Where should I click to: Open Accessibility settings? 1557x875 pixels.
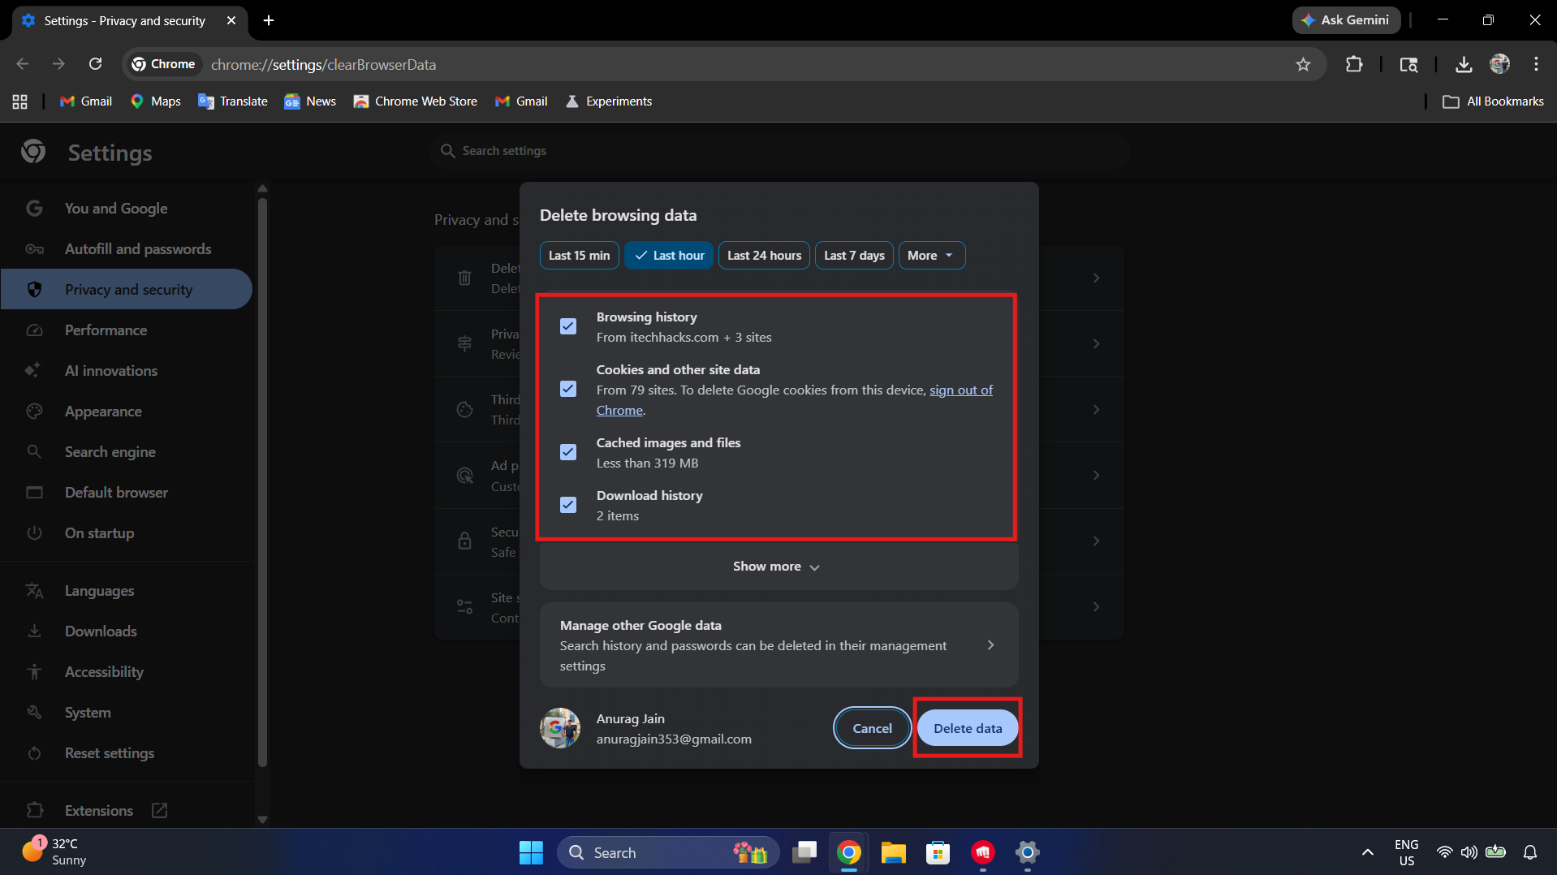tap(127, 672)
